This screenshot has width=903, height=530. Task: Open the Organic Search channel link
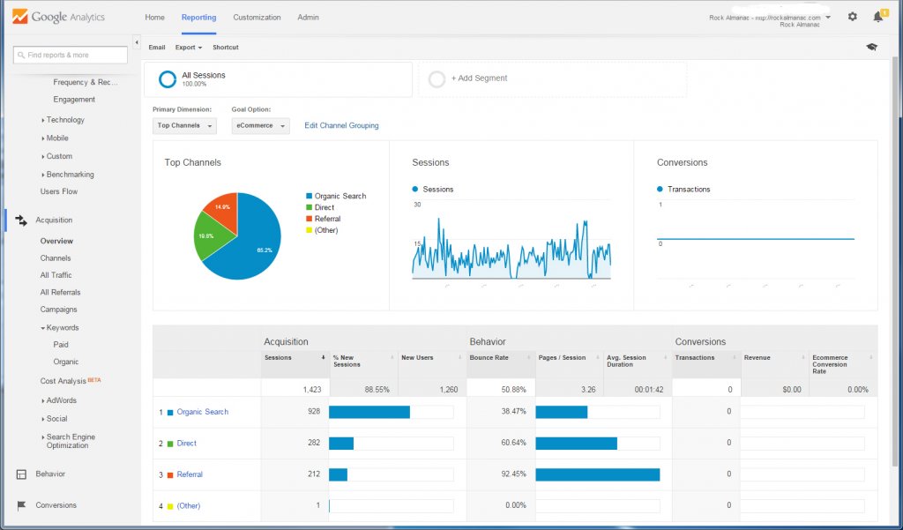[x=202, y=412]
